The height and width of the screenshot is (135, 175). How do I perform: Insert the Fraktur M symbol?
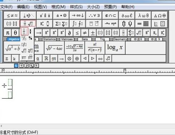click(54, 59)
